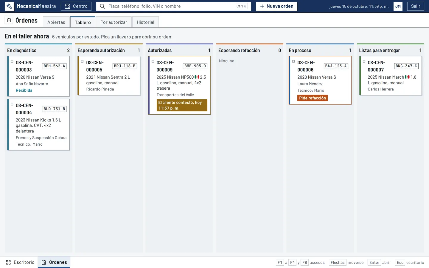Select Órdenes in the bottom bar

click(54, 262)
